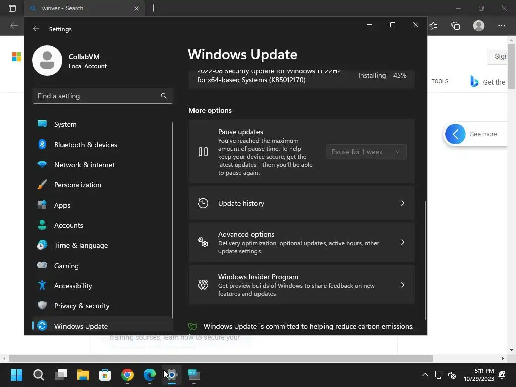Open Time & language settings
This screenshot has height=387, width=516.
(102, 245)
